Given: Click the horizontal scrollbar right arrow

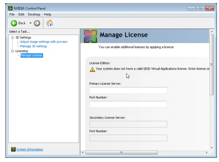Looking at the screenshot, I should [207, 153].
